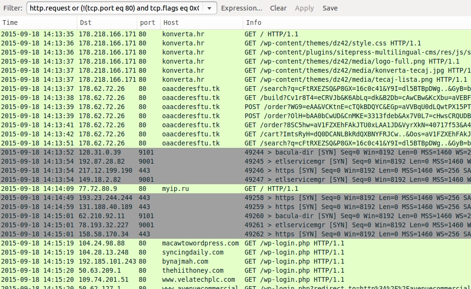Sort packets by the Dst column header
The image size is (471, 289).
[106, 22]
